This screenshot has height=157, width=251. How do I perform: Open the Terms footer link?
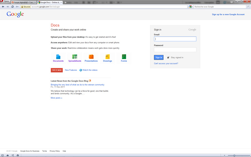[x=45, y=151]
